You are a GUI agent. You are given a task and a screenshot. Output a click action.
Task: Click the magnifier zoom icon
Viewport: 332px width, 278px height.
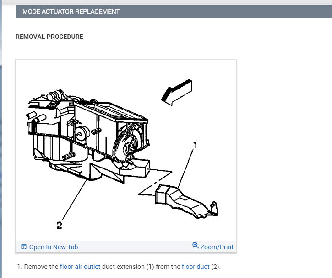196,245
